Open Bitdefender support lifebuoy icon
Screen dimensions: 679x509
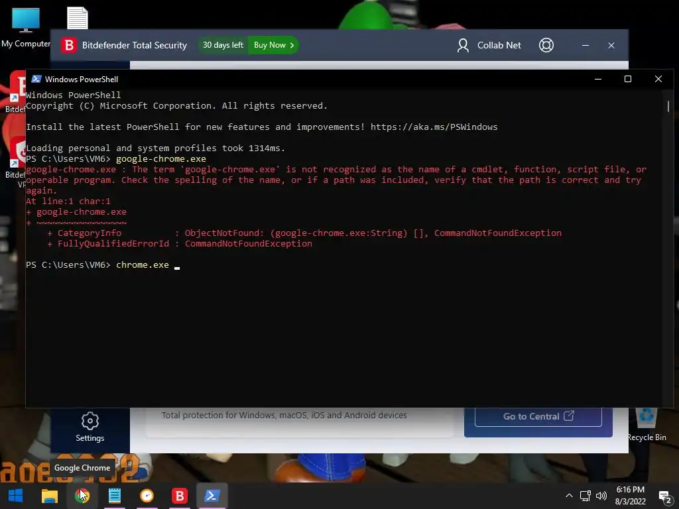[546, 45]
